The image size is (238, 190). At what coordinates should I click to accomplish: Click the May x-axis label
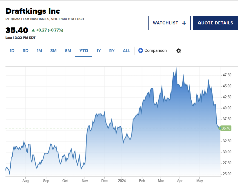[x=200, y=181]
